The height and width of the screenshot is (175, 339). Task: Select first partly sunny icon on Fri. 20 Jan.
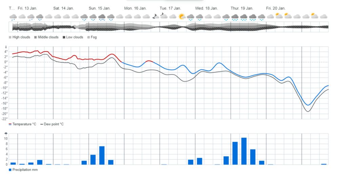279,15
